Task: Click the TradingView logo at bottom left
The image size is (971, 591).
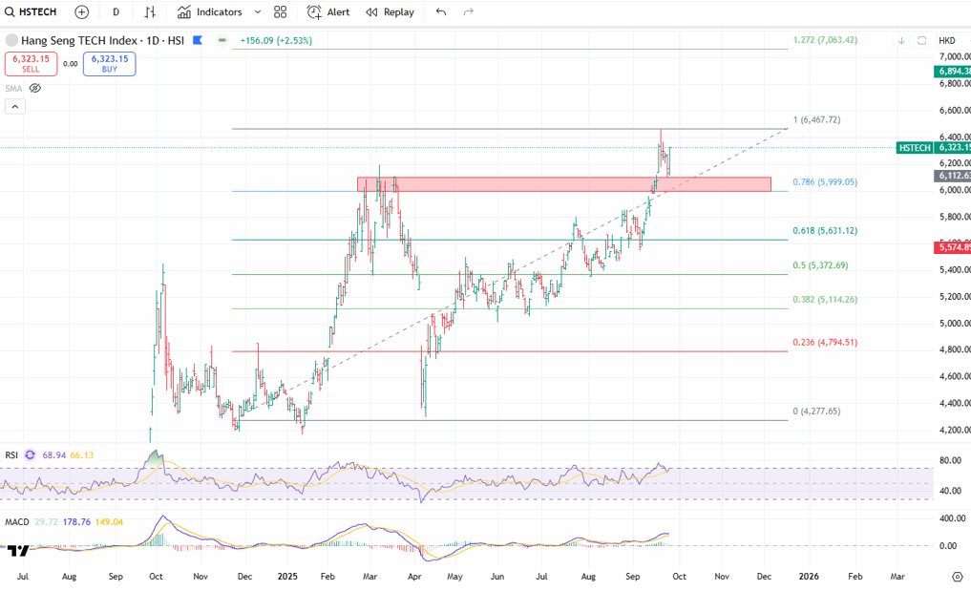Action: 16,550
